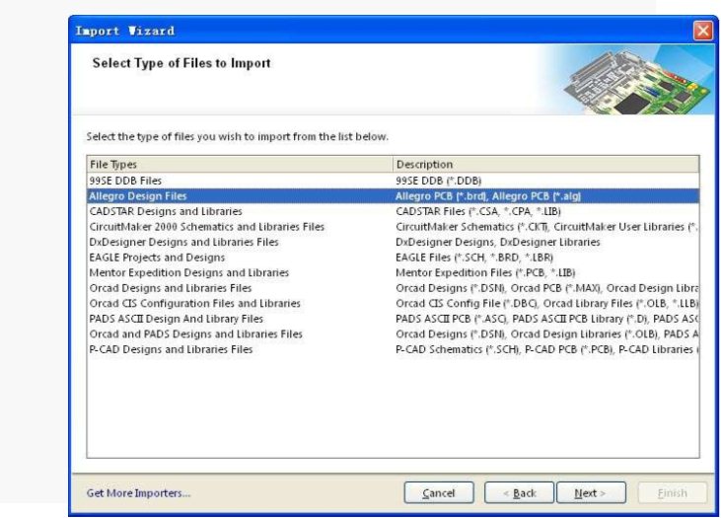721x518 pixels.
Task: Click the CircuitMaker Schematics (*.CKT) description cell
Action: point(546,227)
